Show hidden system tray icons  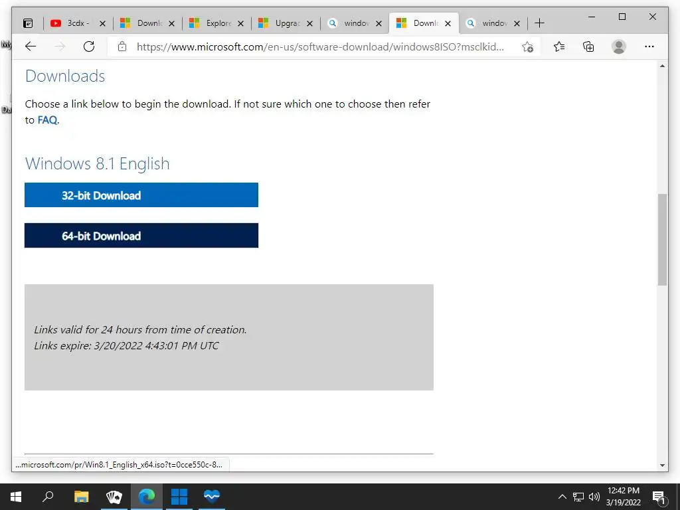[562, 497]
